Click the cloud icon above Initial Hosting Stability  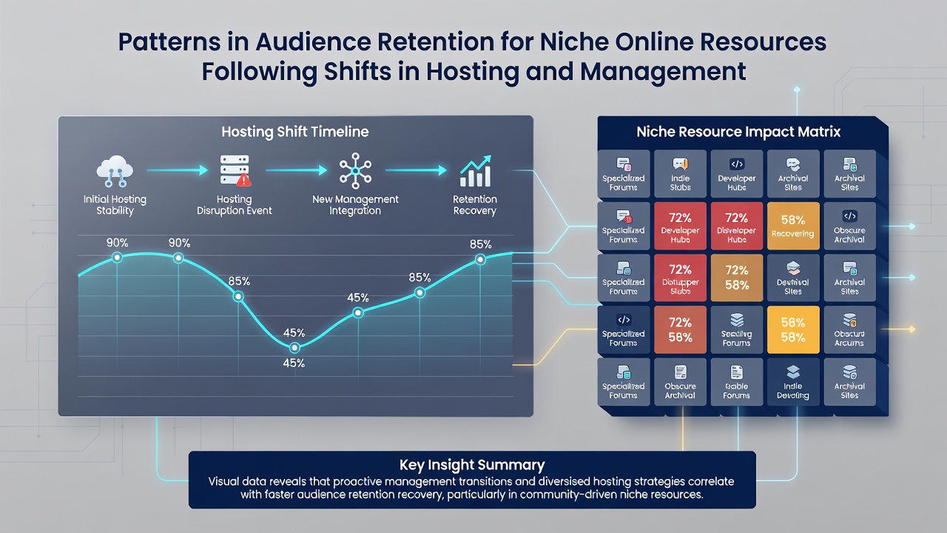(115, 171)
